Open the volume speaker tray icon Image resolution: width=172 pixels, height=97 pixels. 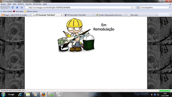[x=152, y=95]
